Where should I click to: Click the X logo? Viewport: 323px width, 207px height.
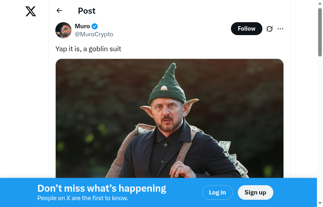[x=31, y=11]
